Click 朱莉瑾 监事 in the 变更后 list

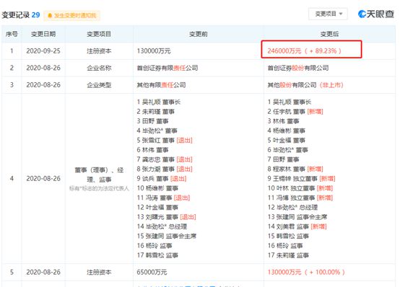(x=288, y=255)
